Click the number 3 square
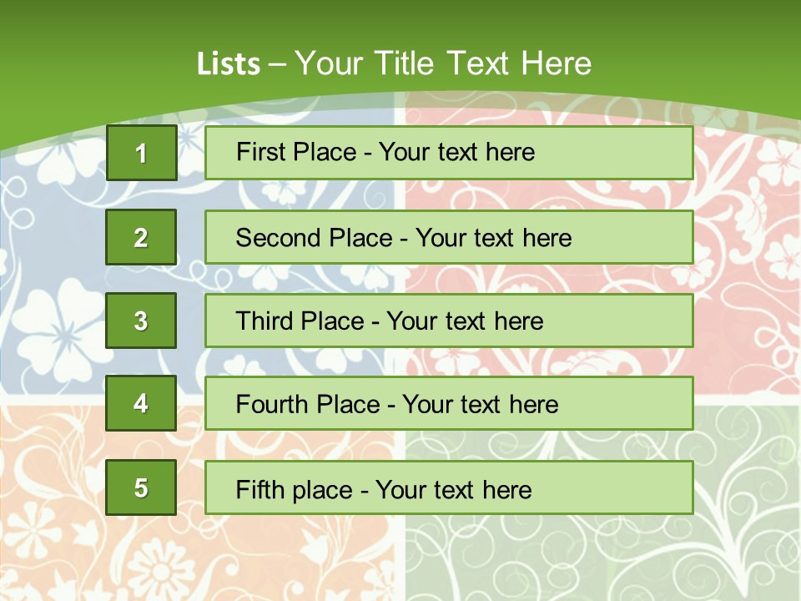 pyautogui.click(x=141, y=321)
